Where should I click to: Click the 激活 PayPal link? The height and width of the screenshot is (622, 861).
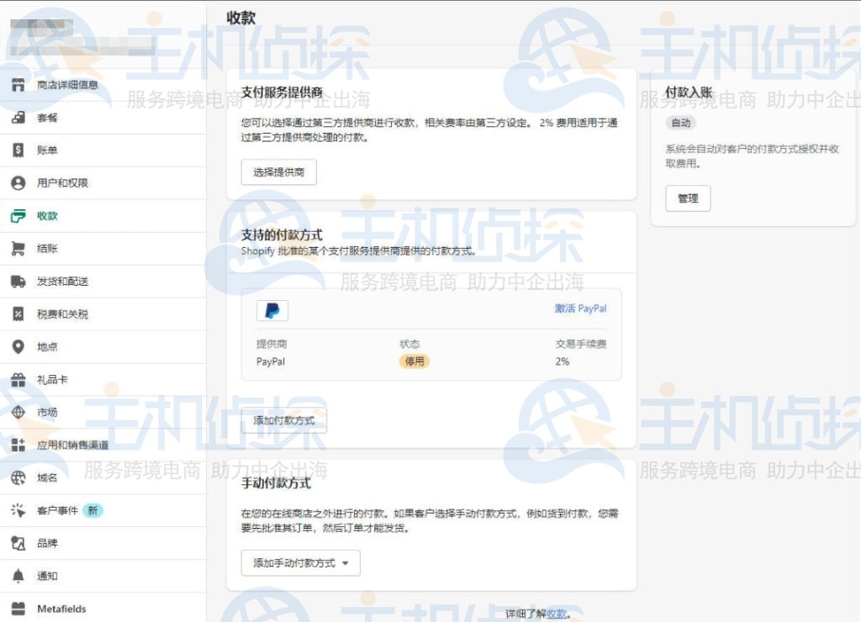click(580, 308)
